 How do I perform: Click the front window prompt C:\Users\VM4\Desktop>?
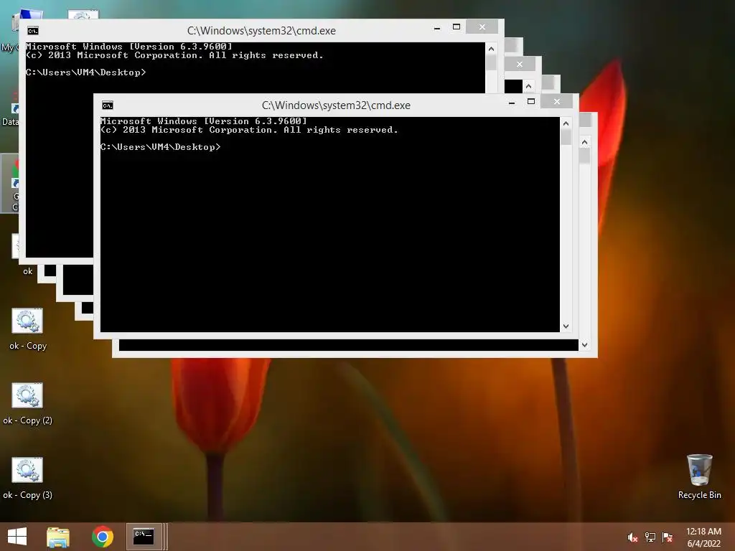[x=160, y=147]
